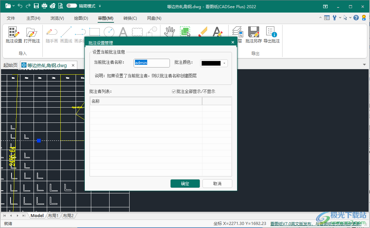
Task: Select the 布局2 layout tab
Action: 69,216
